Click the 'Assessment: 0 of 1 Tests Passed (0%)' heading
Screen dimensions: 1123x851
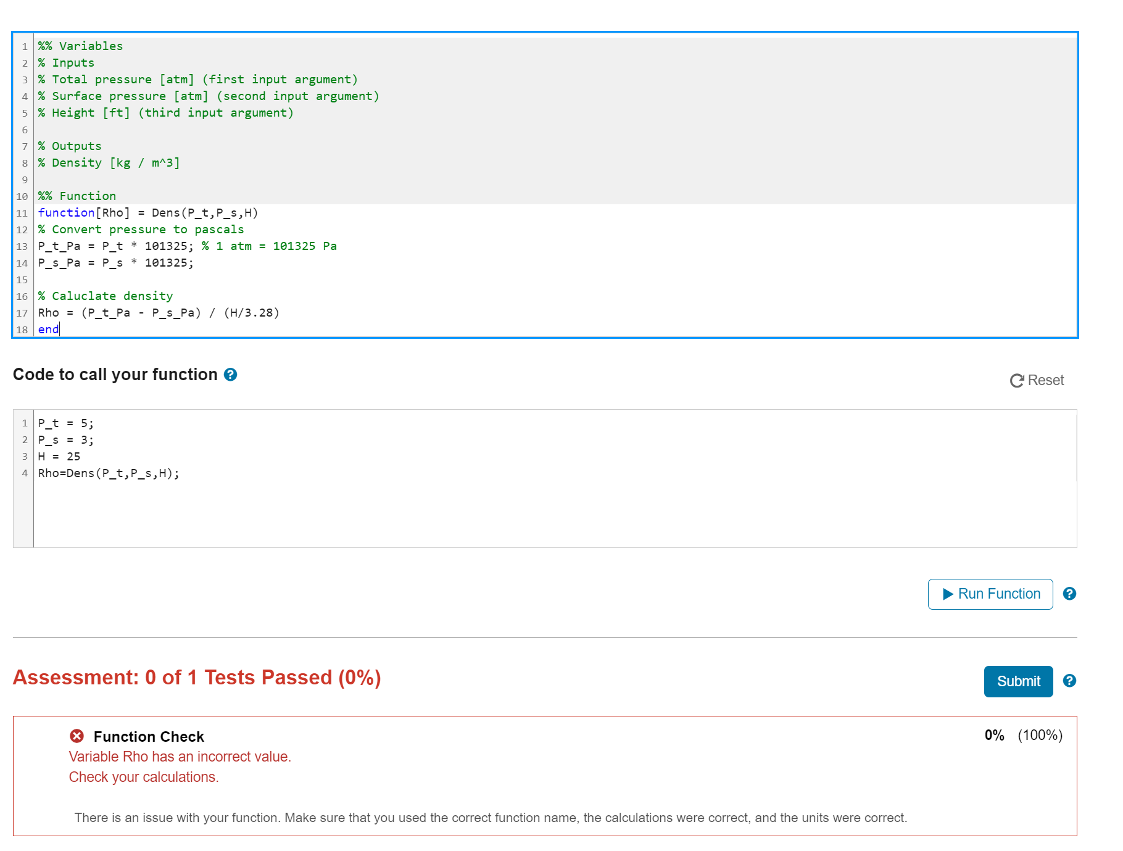197,678
